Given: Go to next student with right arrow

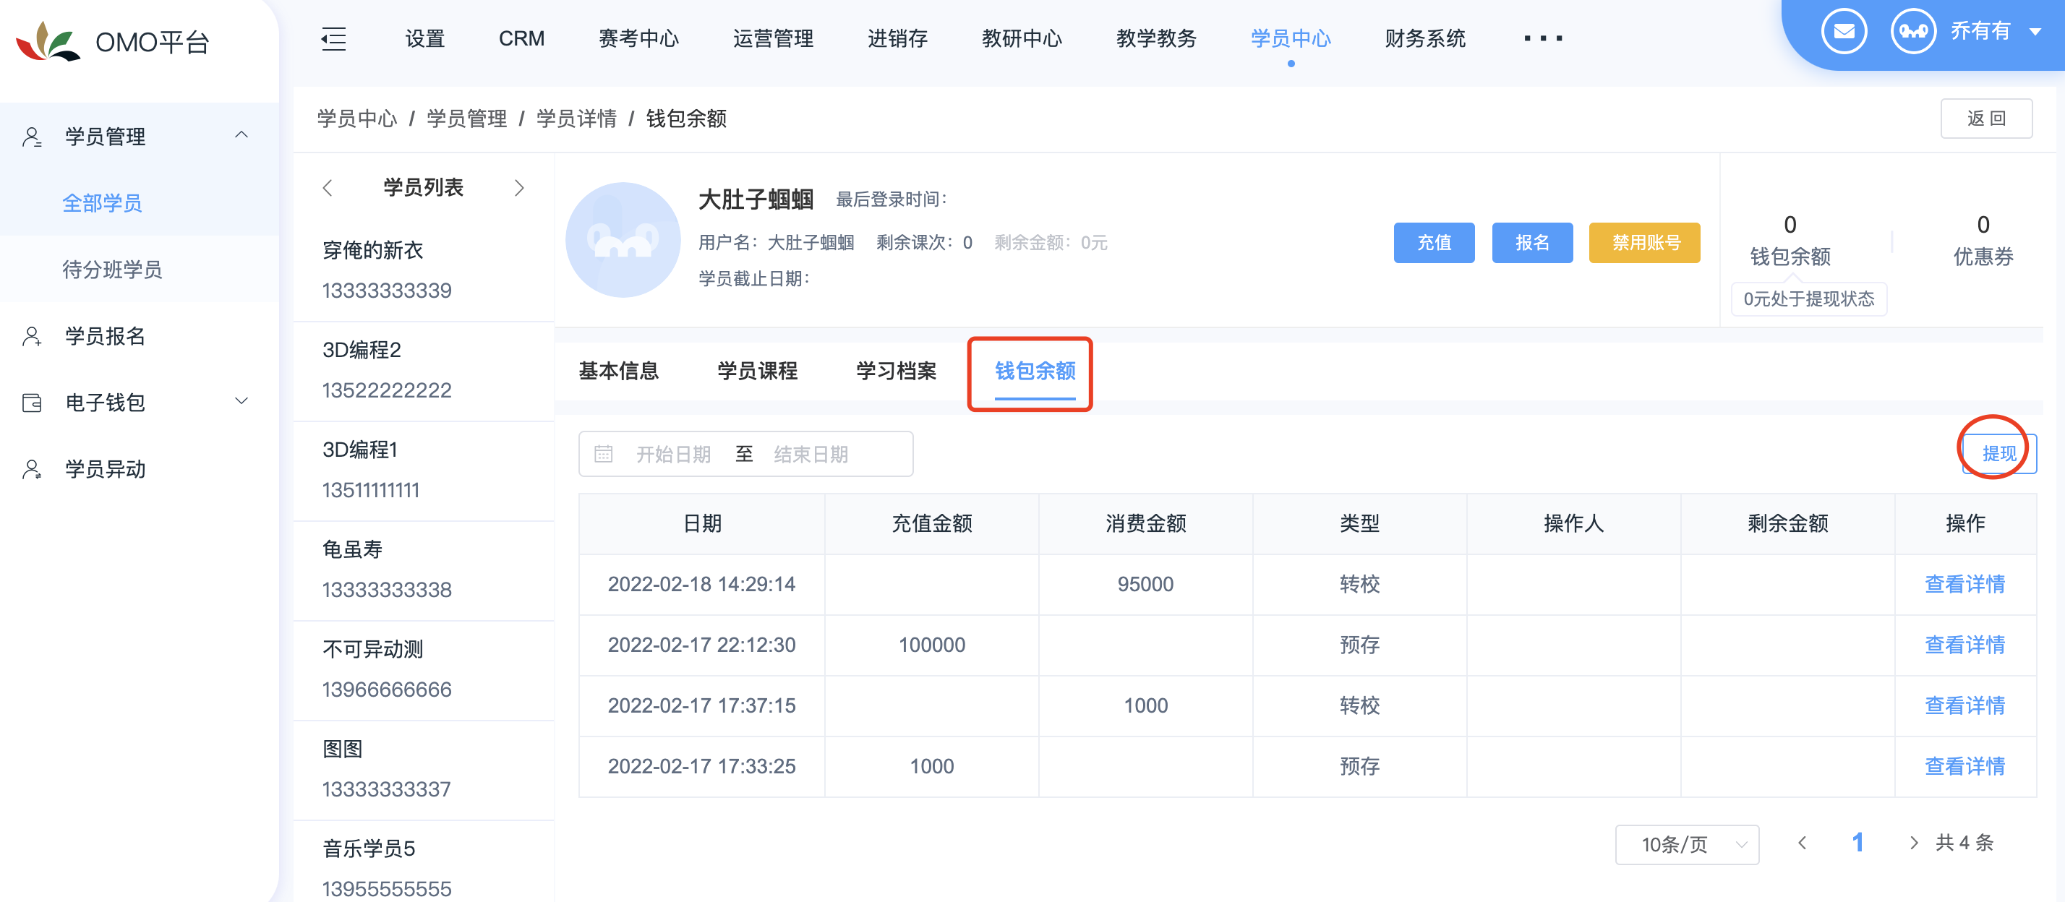Looking at the screenshot, I should coord(519,187).
